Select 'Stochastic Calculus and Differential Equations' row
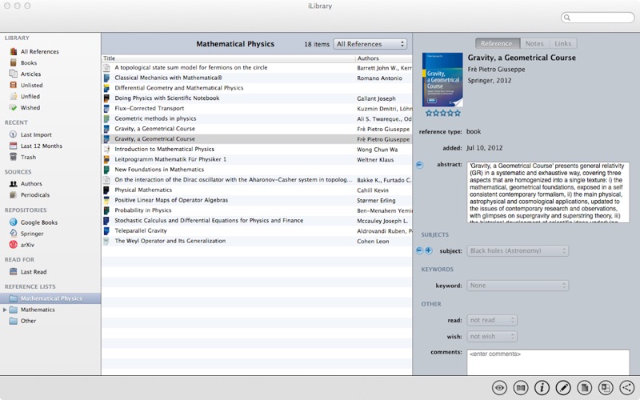Viewport: 640px width, 400px height. (x=257, y=221)
